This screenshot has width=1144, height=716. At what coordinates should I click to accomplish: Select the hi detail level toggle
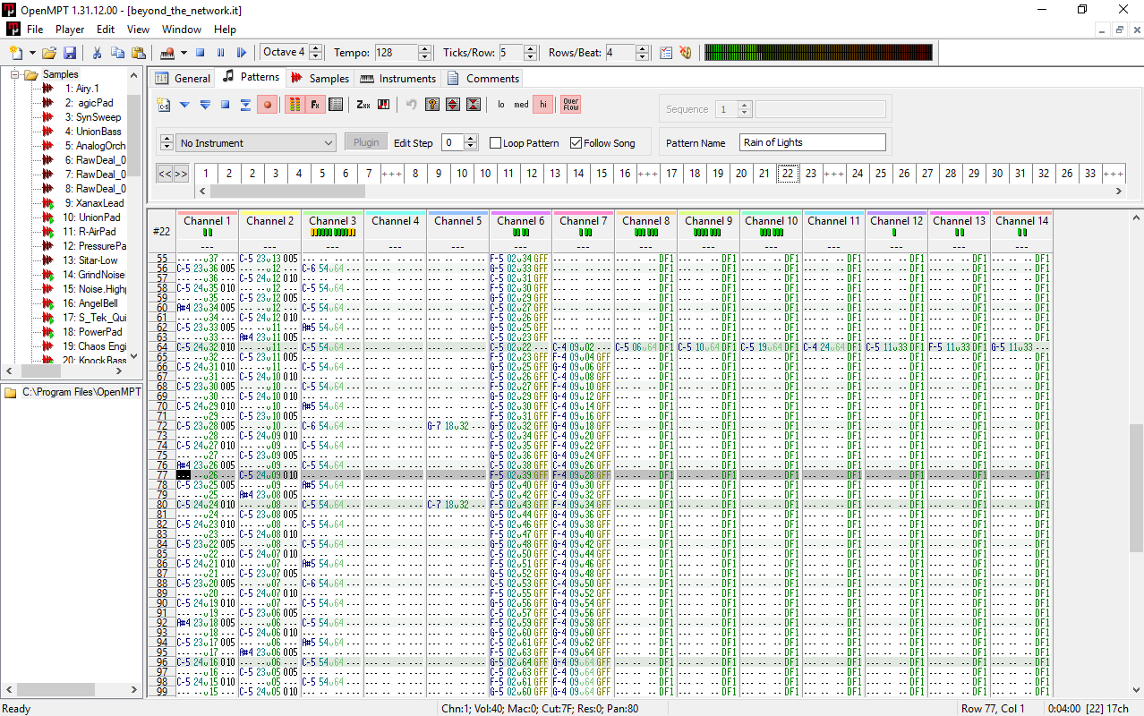coord(542,105)
